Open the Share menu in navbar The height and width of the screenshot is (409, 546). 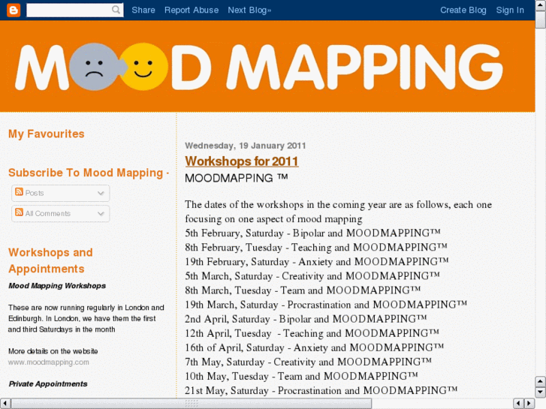tap(143, 10)
